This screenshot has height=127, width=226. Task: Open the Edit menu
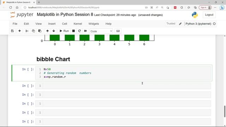pos(26,24)
